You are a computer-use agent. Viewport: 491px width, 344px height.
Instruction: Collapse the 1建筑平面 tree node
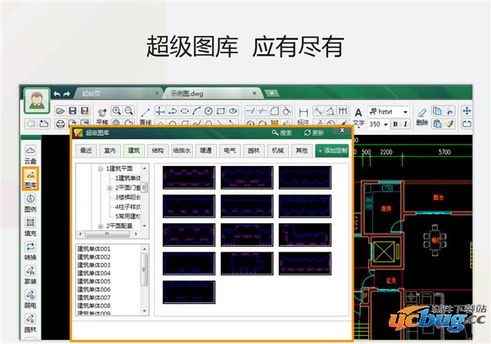click(x=100, y=169)
